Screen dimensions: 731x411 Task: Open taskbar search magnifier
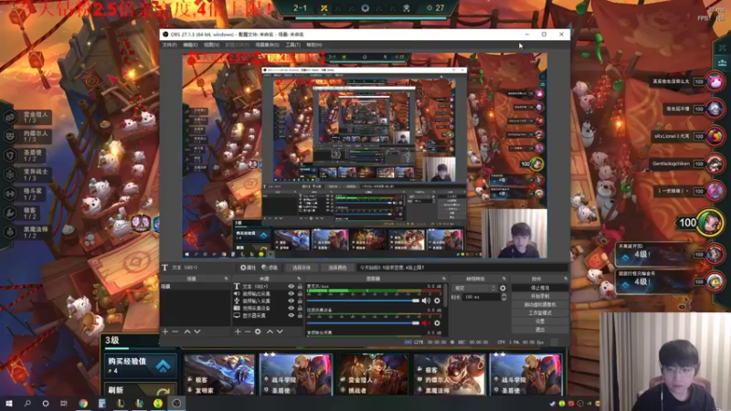pos(27,403)
